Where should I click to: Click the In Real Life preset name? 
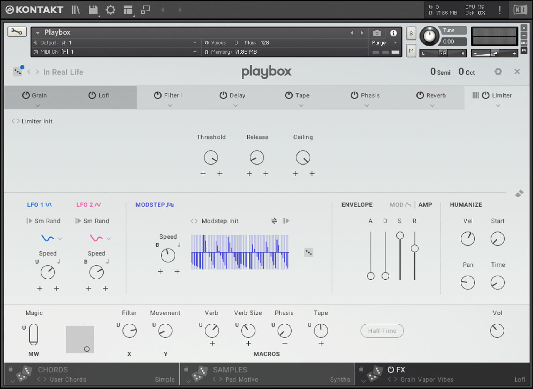click(x=63, y=72)
